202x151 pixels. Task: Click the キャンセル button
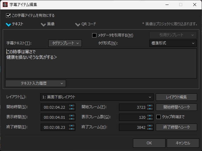click(x=183, y=143)
